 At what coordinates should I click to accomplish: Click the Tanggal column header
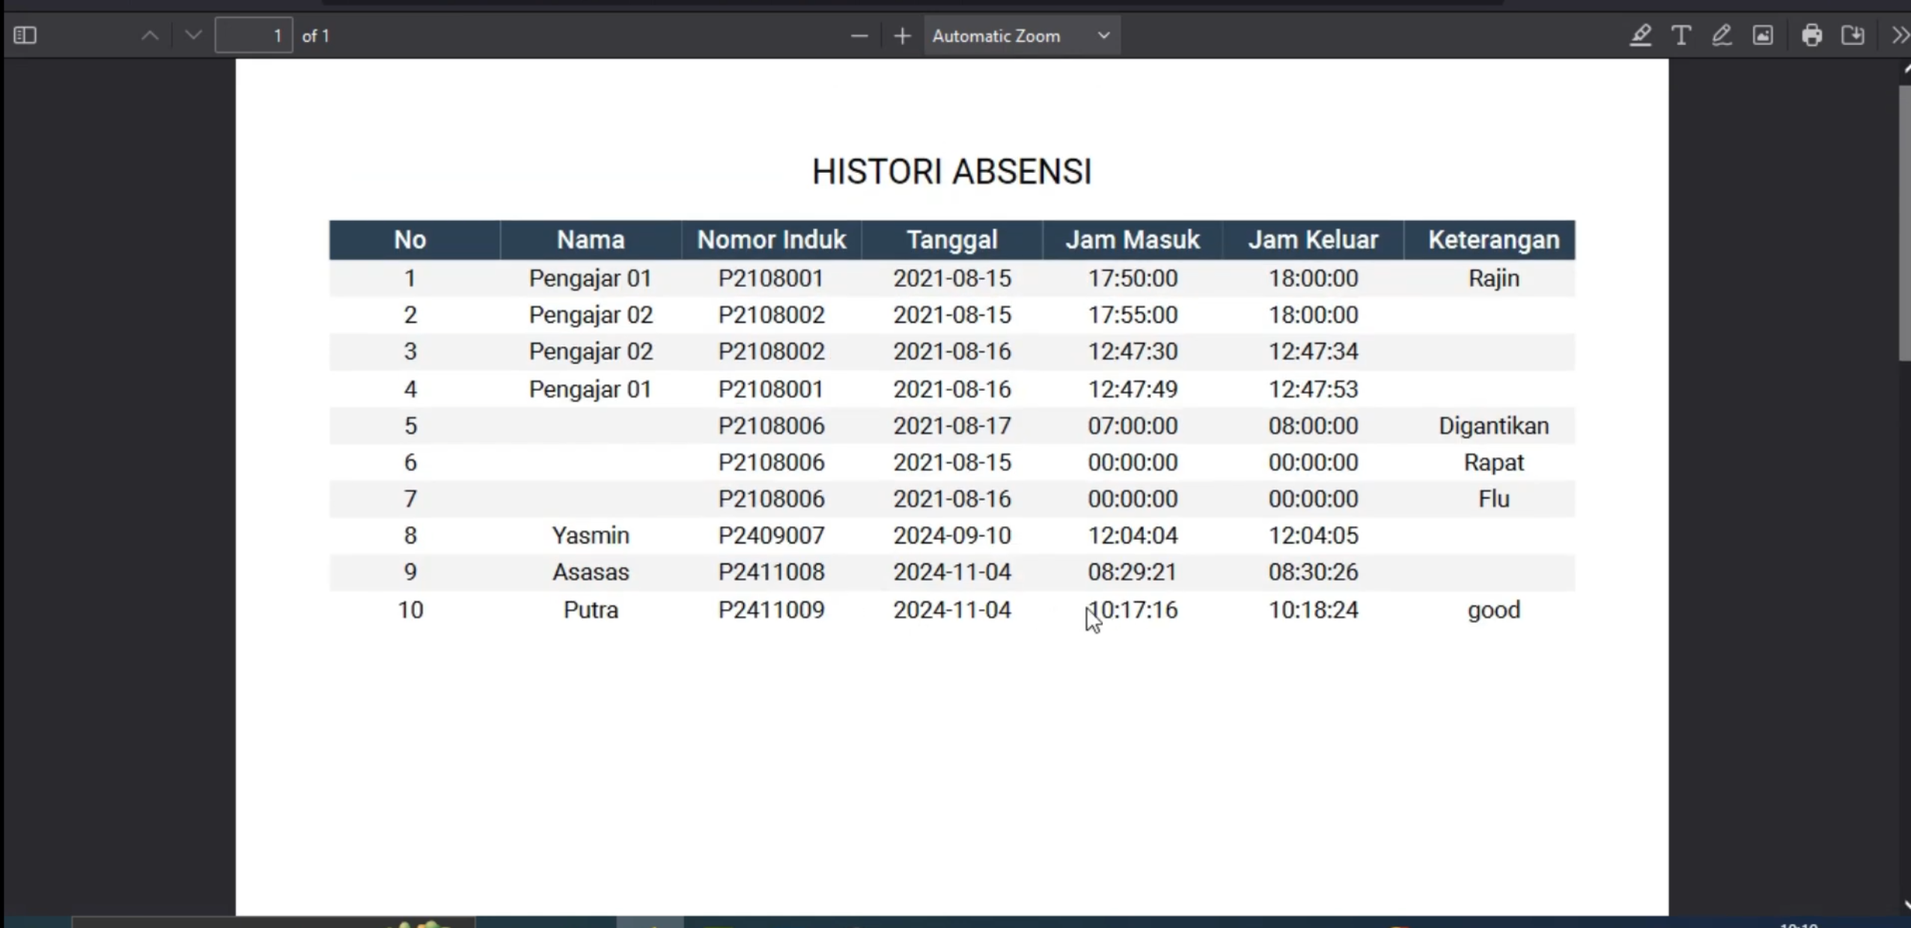click(x=952, y=239)
